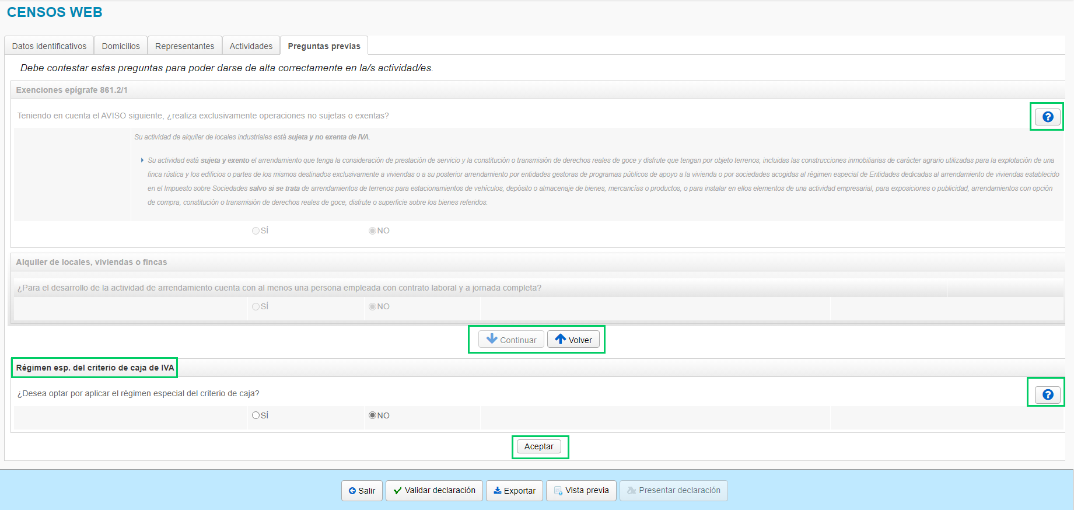The width and height of the screenshot is (1074, 510).
Task: Select SÍ for régimen criterio de caja
Action: (x=256, y=415)
